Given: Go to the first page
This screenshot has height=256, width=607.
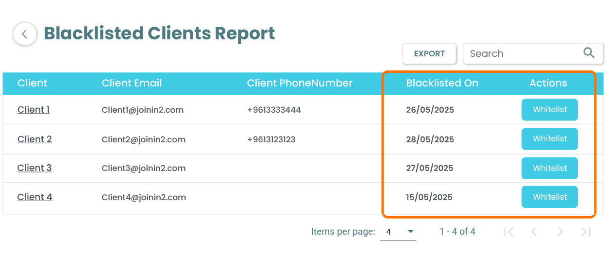Looking at the screenshot, I should pyautogui.click(x=508, y=232).
